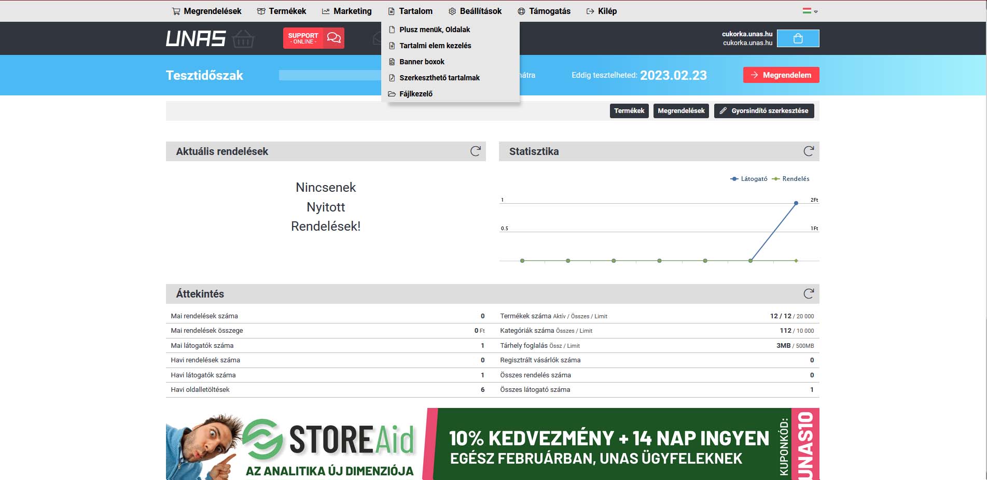Click the Kilép logout icon
The width and height of the screenshot is (987, 480).
(590, 11)
